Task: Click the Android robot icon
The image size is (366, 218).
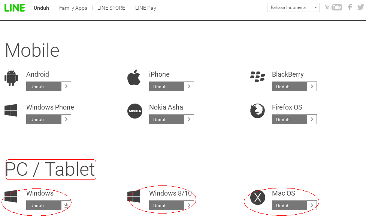Action: [x=11, y=78]
